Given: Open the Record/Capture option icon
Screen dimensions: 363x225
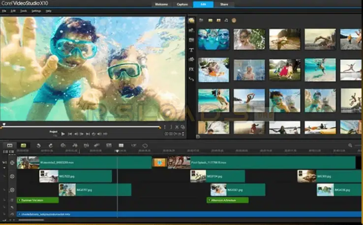Looking at the screenshot, I should 63,145.
